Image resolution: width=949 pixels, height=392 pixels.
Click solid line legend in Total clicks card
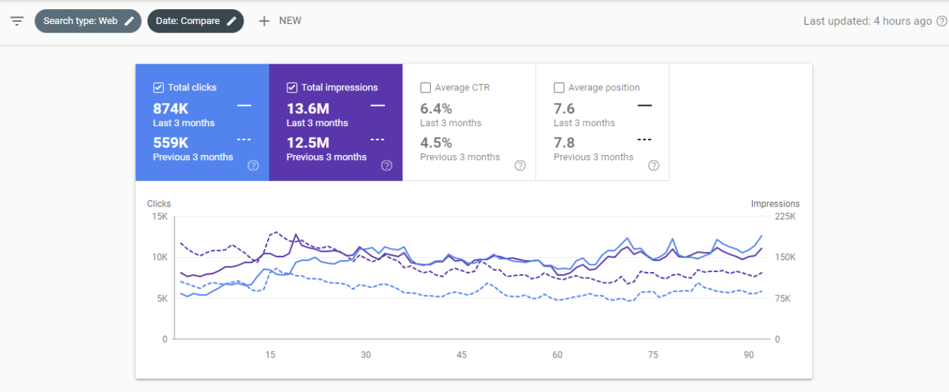(x=244, y=106)
